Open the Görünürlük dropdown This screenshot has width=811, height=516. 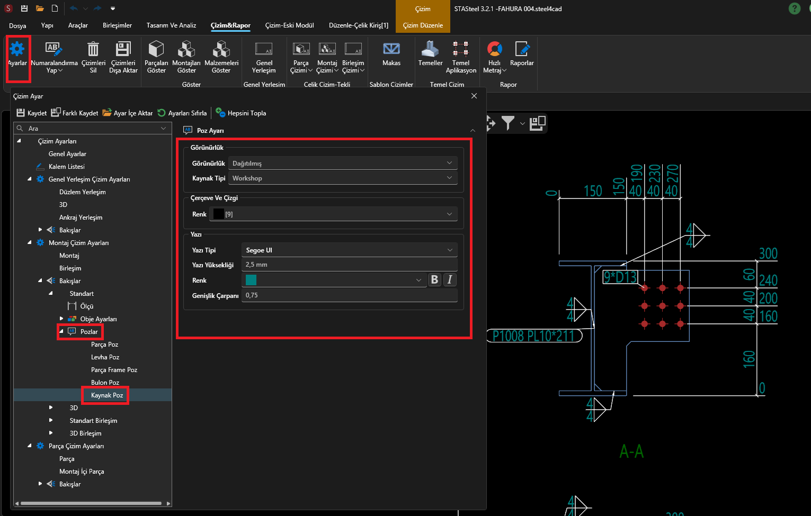pos(342,164)
